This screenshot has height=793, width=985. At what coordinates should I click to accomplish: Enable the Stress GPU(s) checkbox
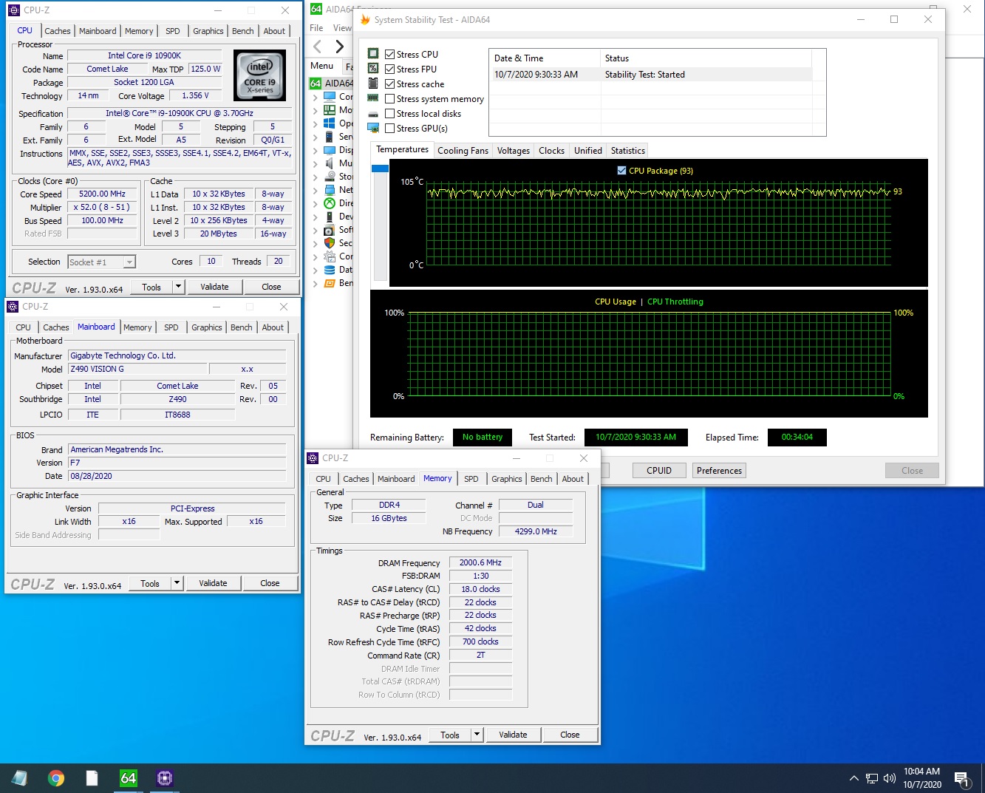[x=390, y=129]
